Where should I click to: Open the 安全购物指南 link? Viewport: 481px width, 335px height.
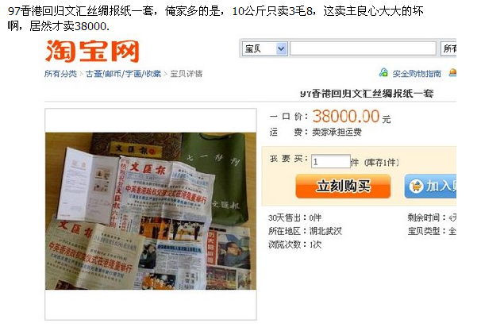click(x=417, y=74)
